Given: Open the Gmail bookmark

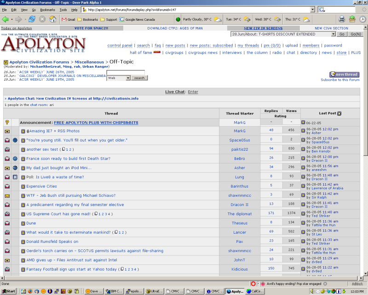Looking at the screenshot, I should [68, 19].
